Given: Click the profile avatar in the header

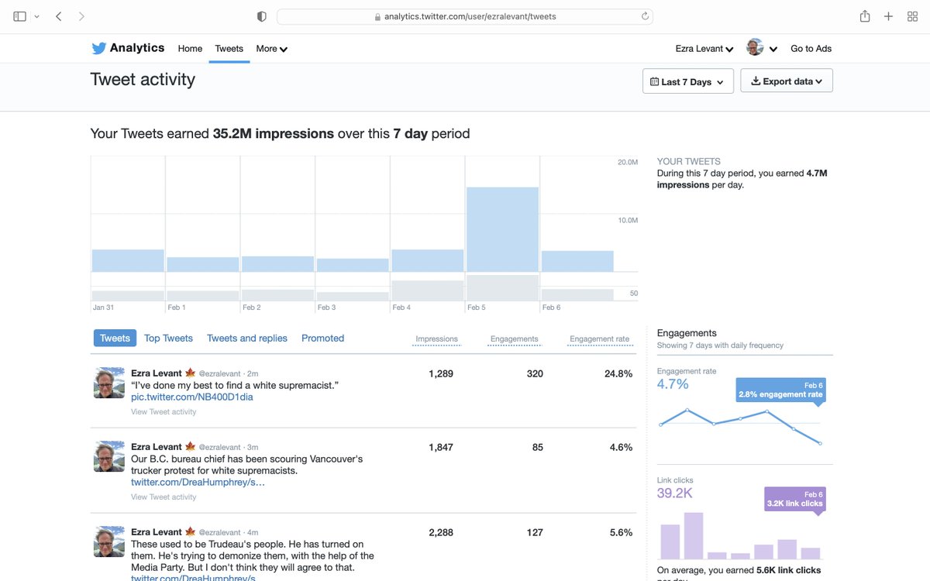Looking at the screenshot, I should [755, 47].
